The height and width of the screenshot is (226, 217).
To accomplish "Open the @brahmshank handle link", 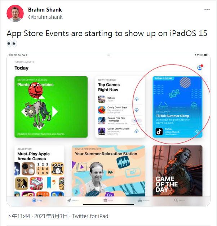I will [x=45, y=17].
